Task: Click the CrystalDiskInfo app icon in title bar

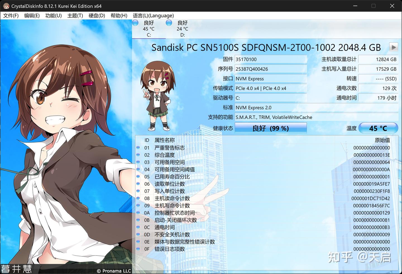Action: tap(6, 6)
